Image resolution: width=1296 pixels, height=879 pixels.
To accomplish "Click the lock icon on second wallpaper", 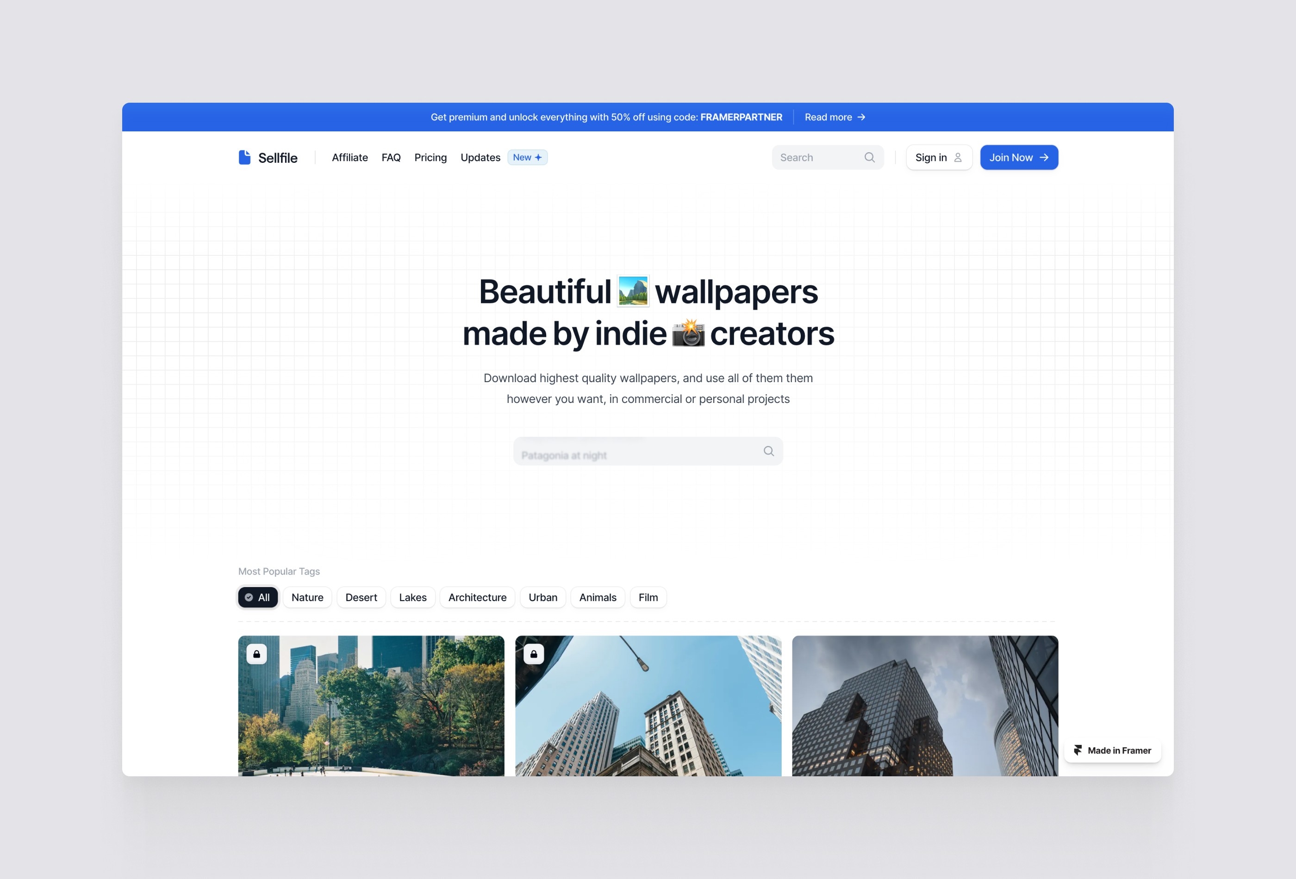I will pos(534,653).
